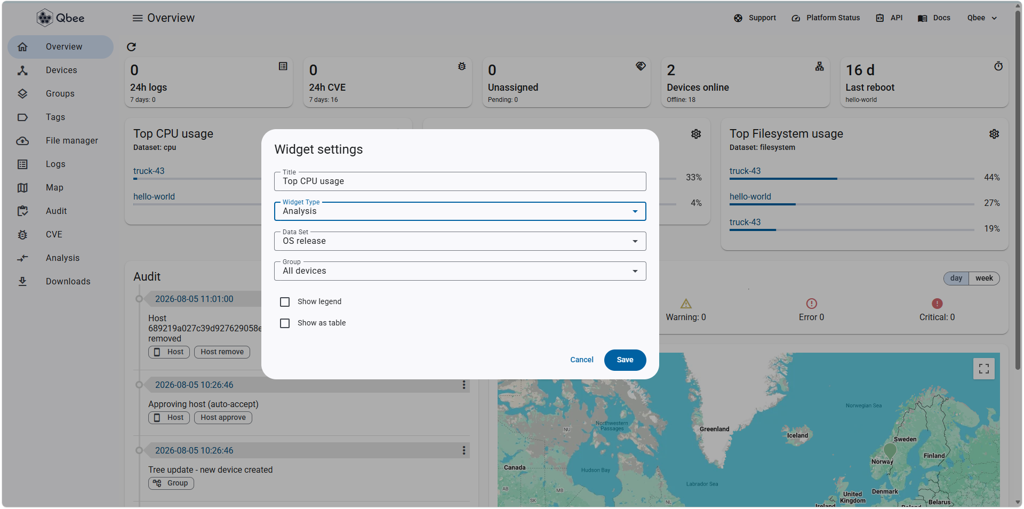Click the CVE bug icon in sidebar
Image resolution: width=1024 pixels, height=509 pixels.
(x=22, y=235)
